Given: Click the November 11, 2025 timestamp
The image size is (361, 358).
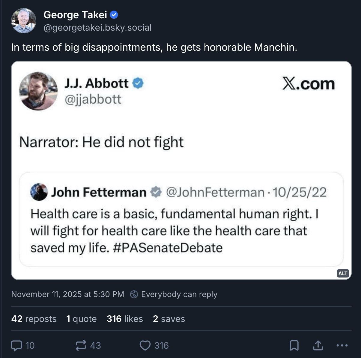Looking at the screenshot, I should coord(67,294).
